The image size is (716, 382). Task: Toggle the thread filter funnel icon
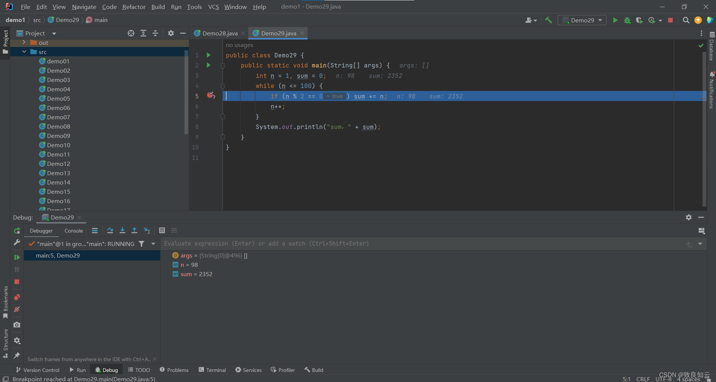point(141,244)
